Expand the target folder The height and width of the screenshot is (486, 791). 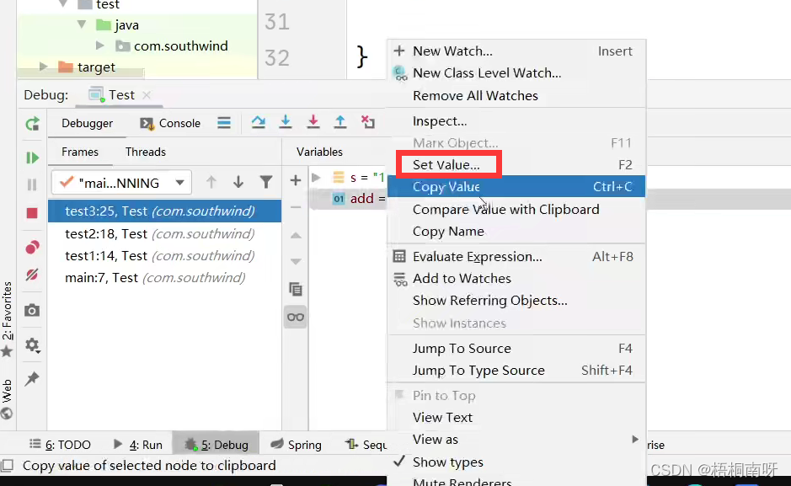[44, 67]
